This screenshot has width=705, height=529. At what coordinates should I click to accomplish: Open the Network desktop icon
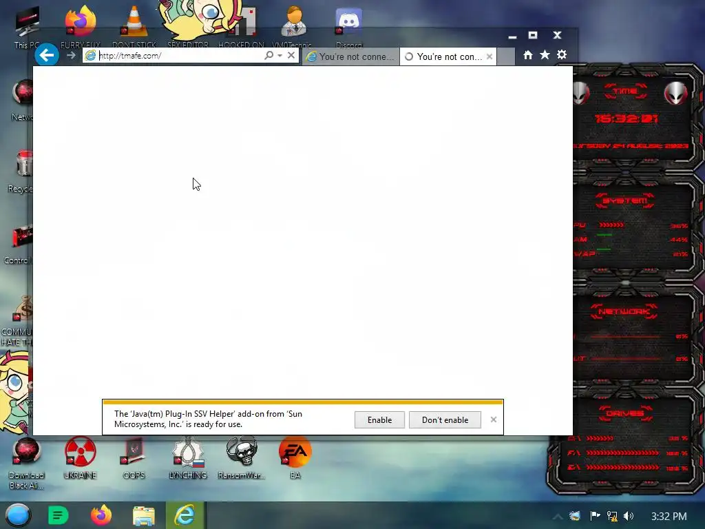pos(23,100)
